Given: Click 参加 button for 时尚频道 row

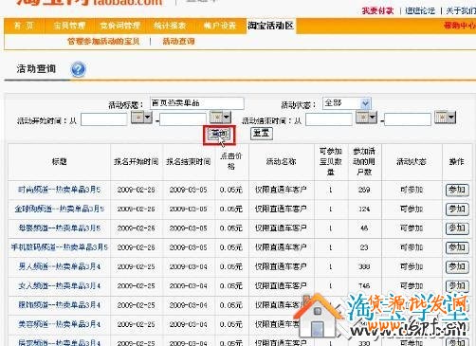Looking at the screenshot, I should (x=457, y=190).
